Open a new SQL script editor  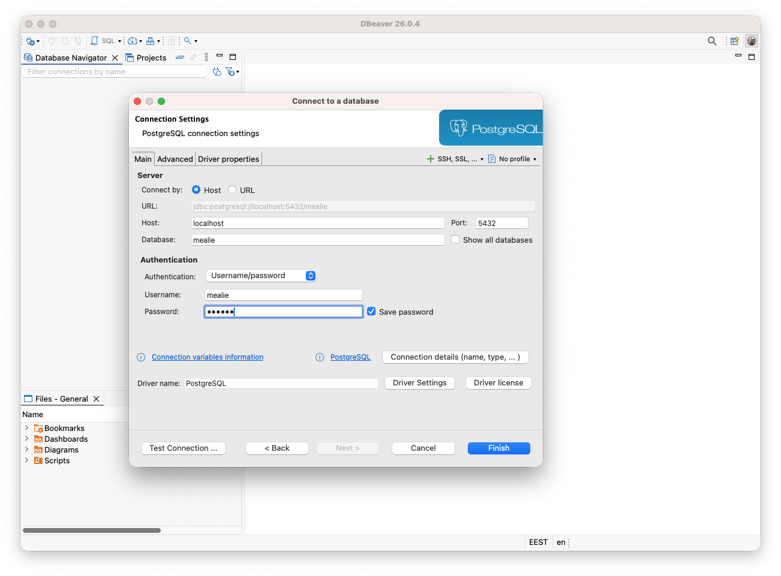tap(103, 41)
